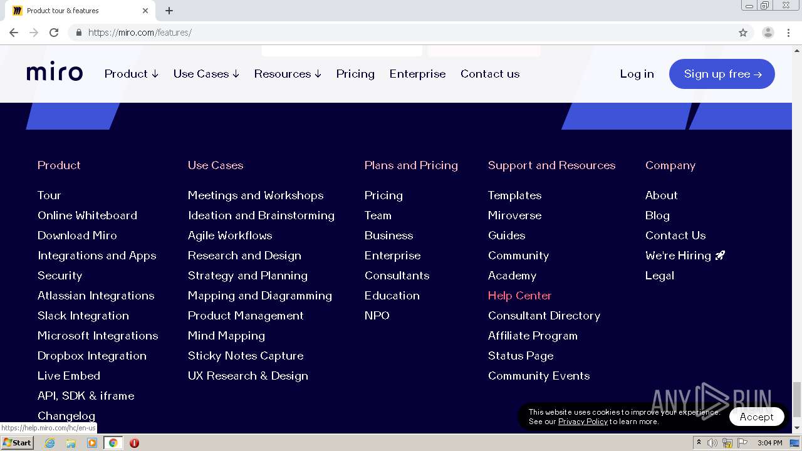Open the Live Embed link
This screenshot has width=802, height=451.
click(x=69, y=376)
